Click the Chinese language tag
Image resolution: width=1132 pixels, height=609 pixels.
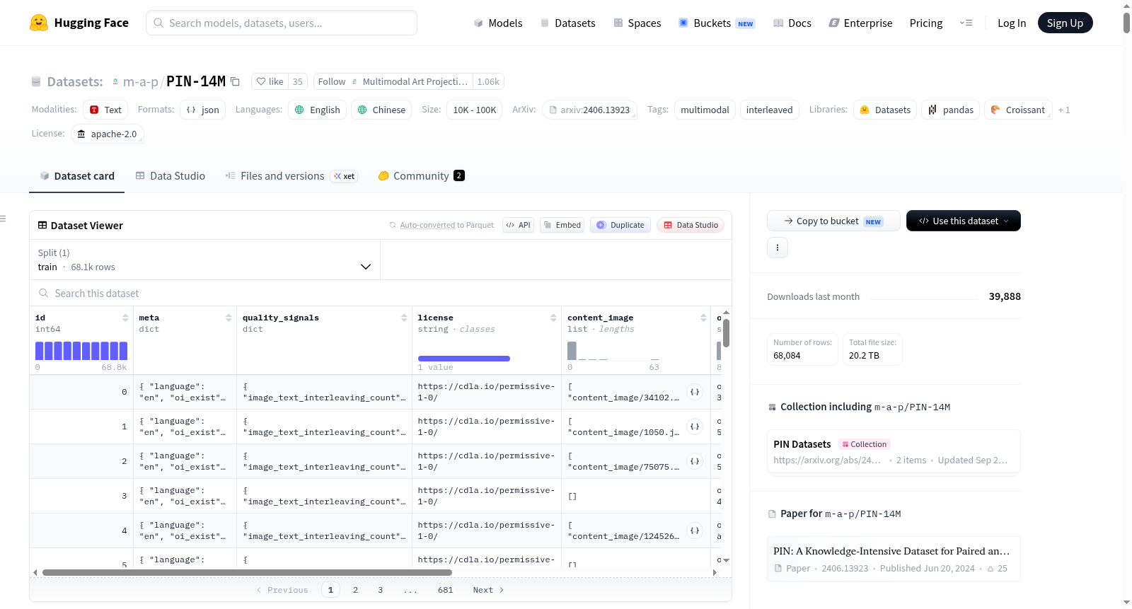click(381, 110)
